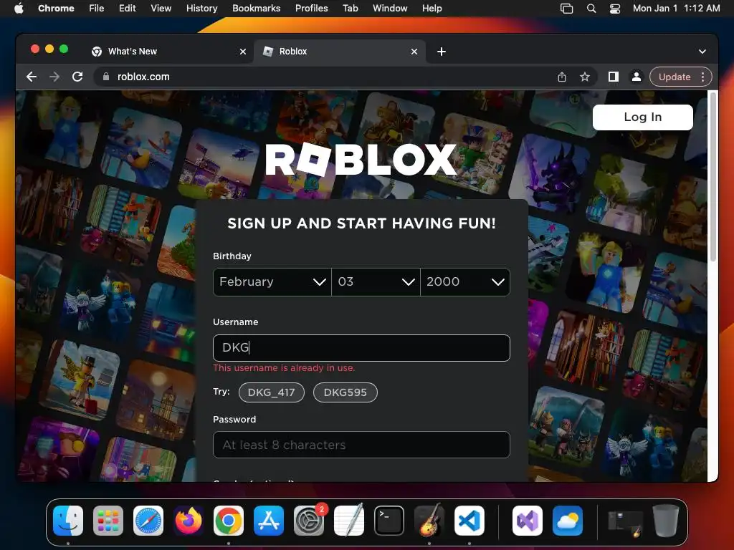Choose suggested username DKG595
The width and height of the screenshot is (734, 550).
[x=345, y=392]
